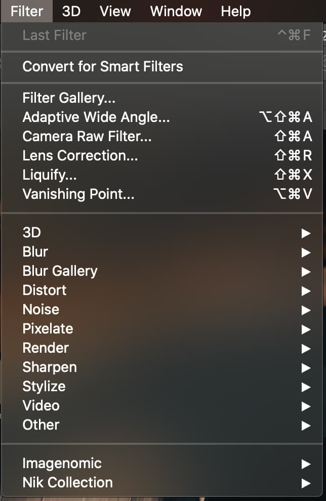Open the Stylize submenu

161,386
